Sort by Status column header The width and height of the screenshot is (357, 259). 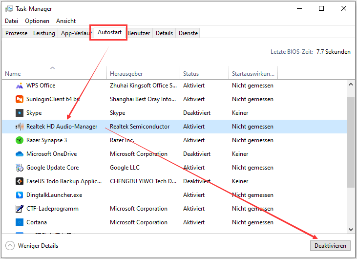(x=191, y=74)
